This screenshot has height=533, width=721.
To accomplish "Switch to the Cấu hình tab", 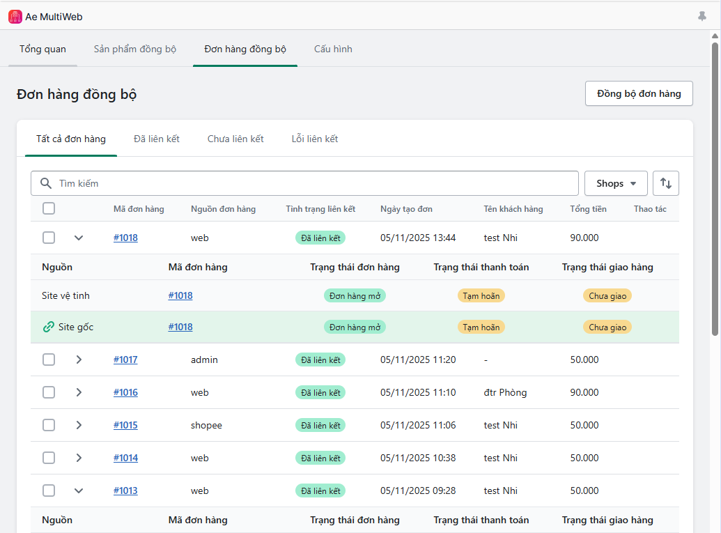I will (333, 49).
